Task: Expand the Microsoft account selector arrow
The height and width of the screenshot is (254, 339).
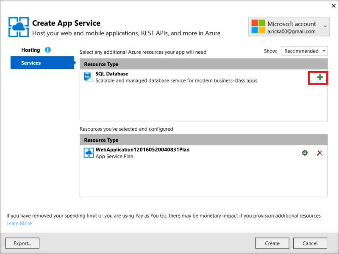Action: 325,26
